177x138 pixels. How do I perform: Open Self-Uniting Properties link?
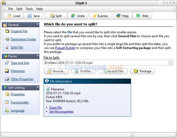(x=18, y=94)
